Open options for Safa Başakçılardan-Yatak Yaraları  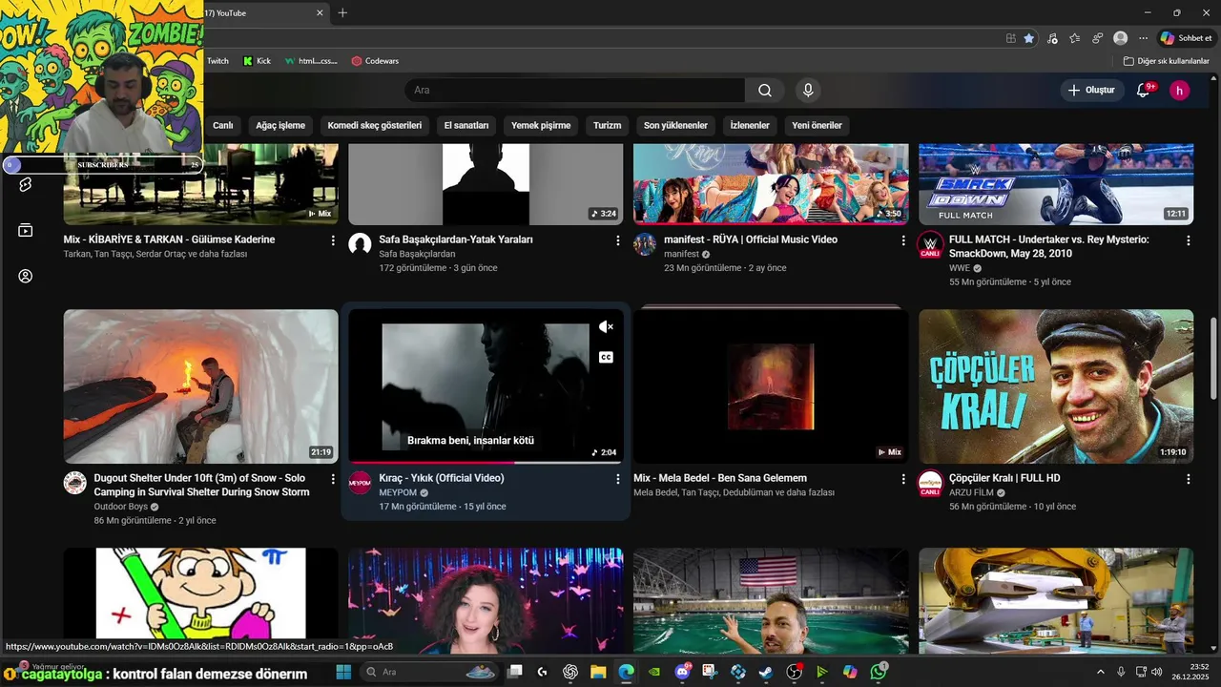coord(617,240)
